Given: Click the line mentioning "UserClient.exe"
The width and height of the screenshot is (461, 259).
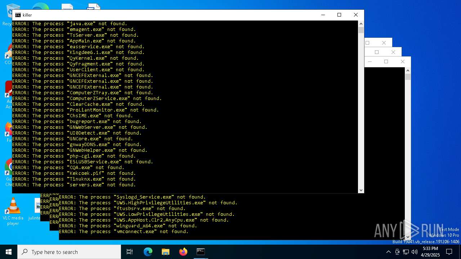Looking at the screenshot, I should coord(79,70).
